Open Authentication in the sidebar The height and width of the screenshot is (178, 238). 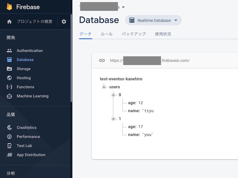click(30, 51)
